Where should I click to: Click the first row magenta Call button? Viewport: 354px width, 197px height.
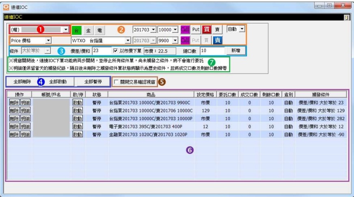[x=185, y=30]
